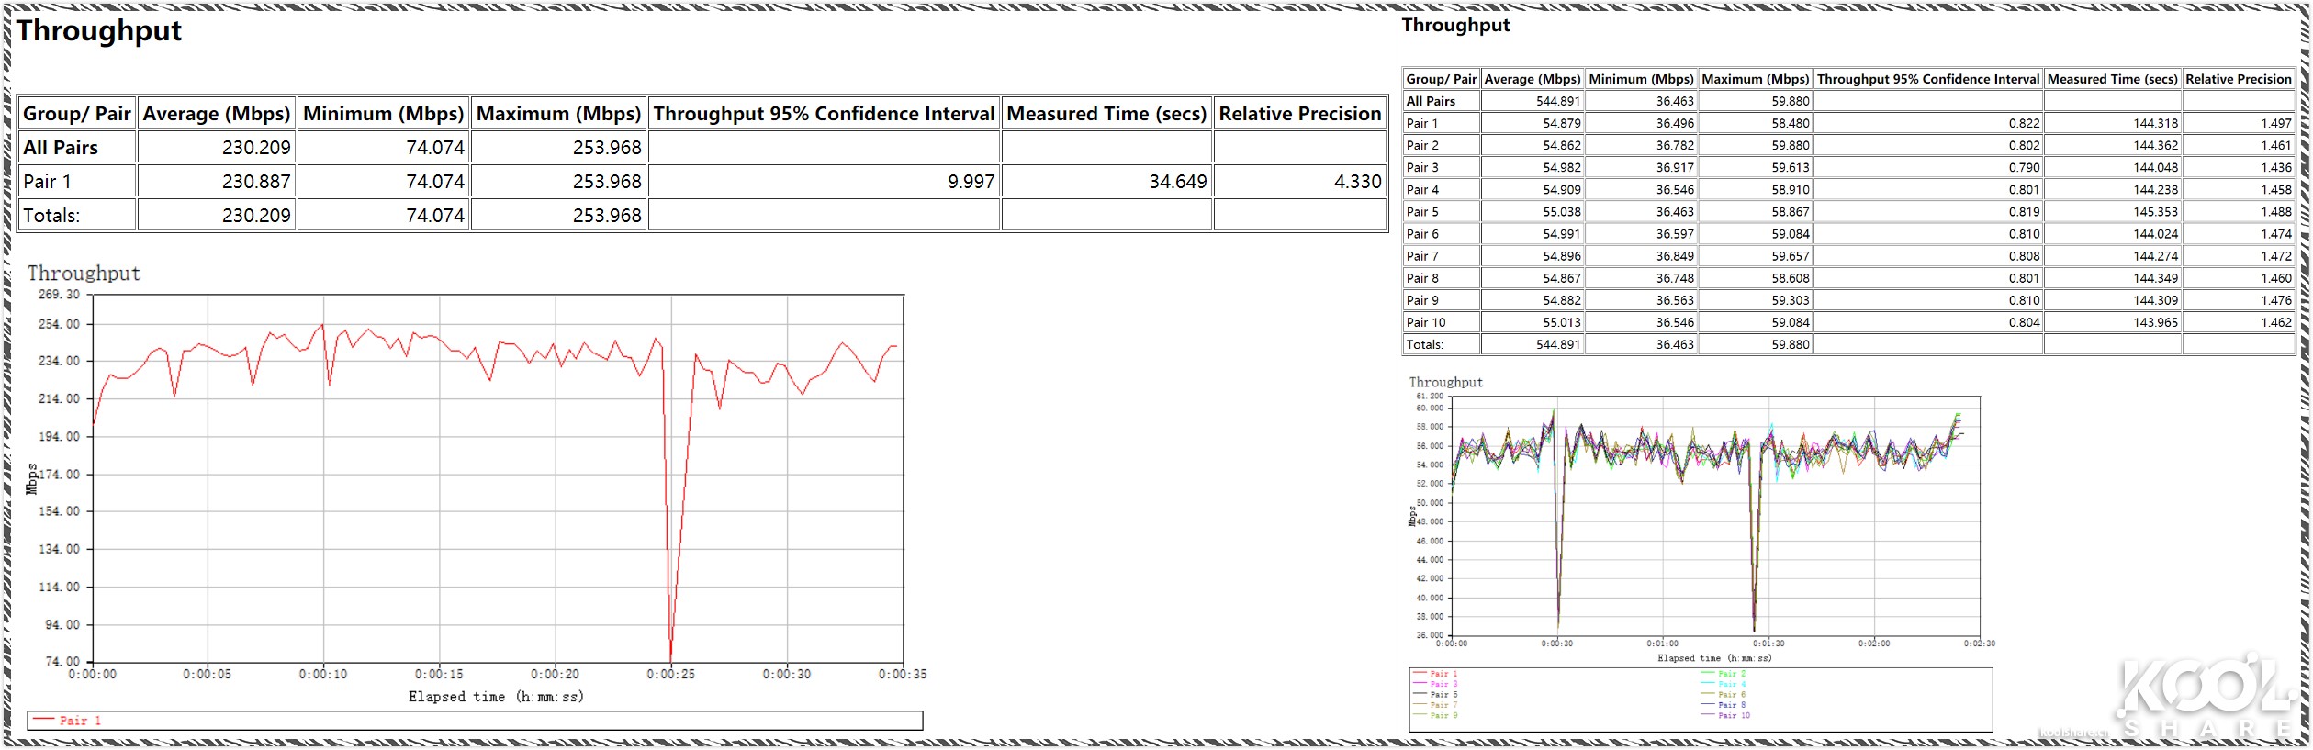Image resolution: width=2313 pixels, height=750 pixels.
Task: Select the 36.917 minimum value
Action: 1675,167
